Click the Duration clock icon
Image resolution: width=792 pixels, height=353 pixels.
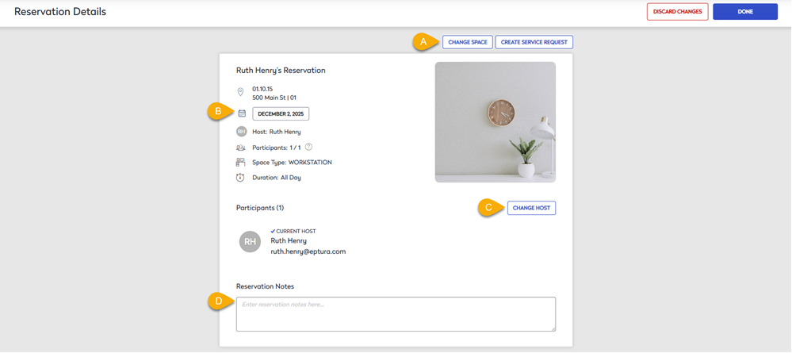[x=241, y=177]
